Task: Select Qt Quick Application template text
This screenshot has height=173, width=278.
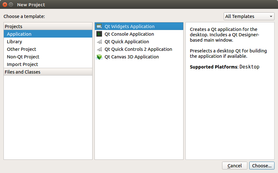Action: (127, 42)
